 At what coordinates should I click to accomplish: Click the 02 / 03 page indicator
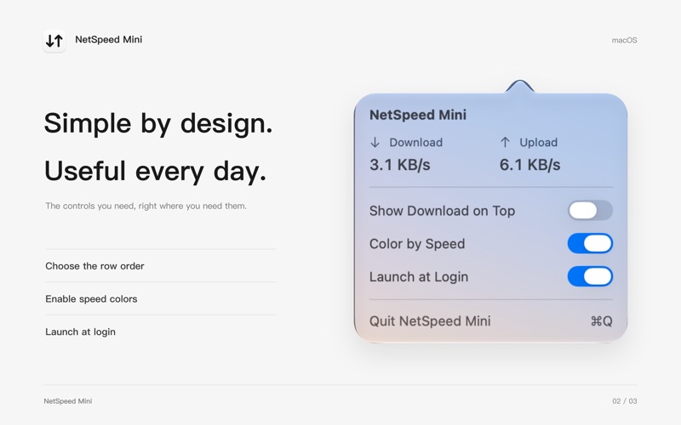[x=625, y=401]
